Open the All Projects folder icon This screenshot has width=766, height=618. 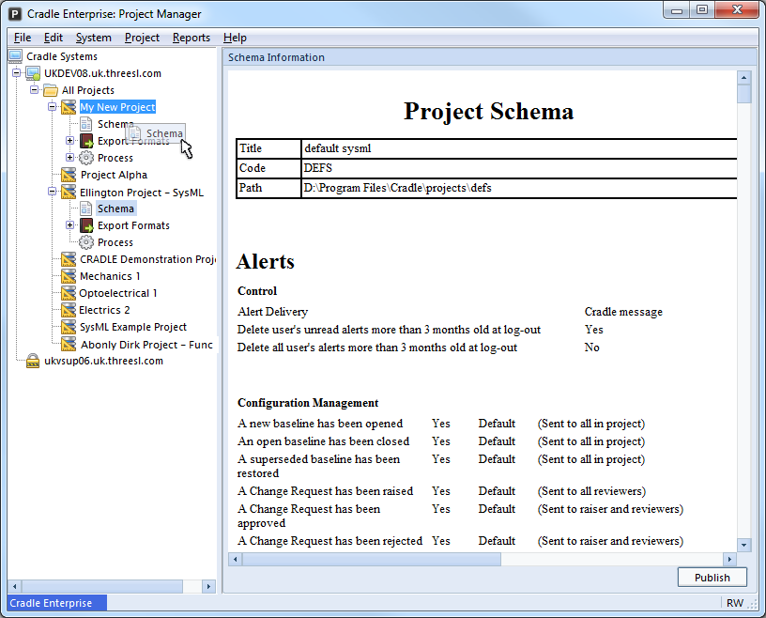point(51,90)
